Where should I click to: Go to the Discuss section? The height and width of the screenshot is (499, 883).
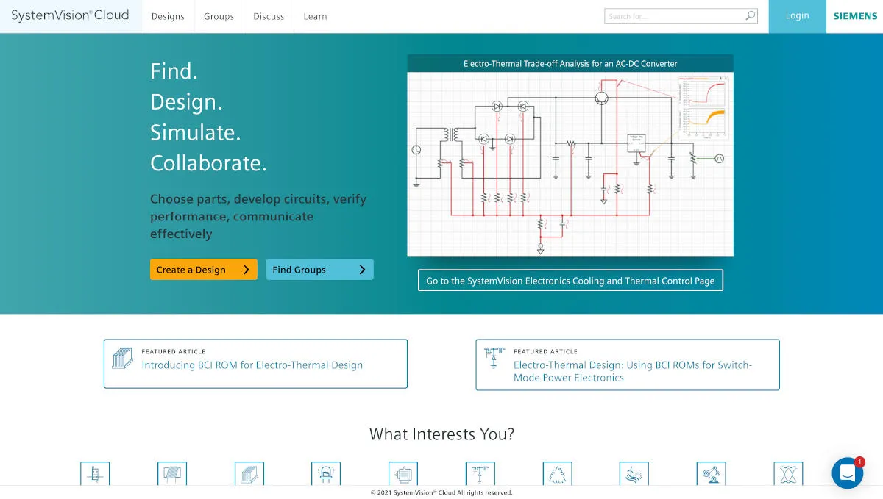pyautogui.click(x=269, y=16)
